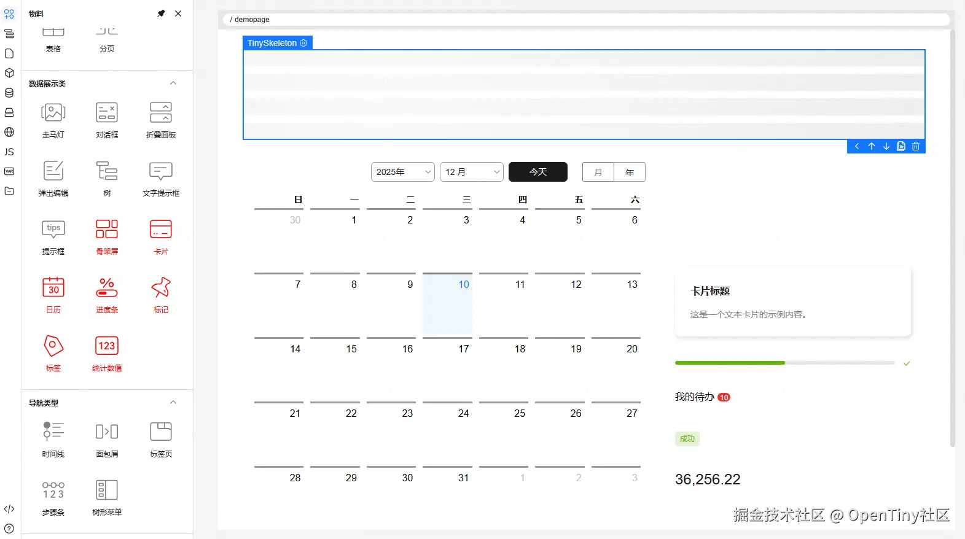
Task: Select the 标记 badge component
Action: point(161,295)
